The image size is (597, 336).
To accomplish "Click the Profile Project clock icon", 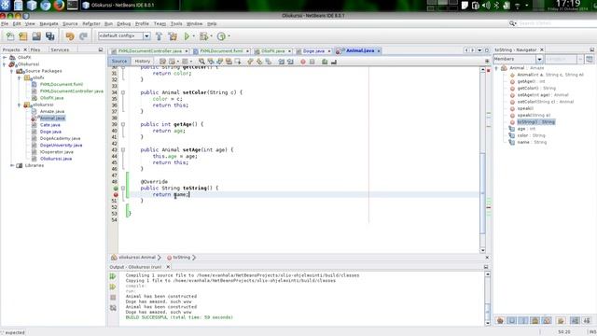I will tap(221, 36).
